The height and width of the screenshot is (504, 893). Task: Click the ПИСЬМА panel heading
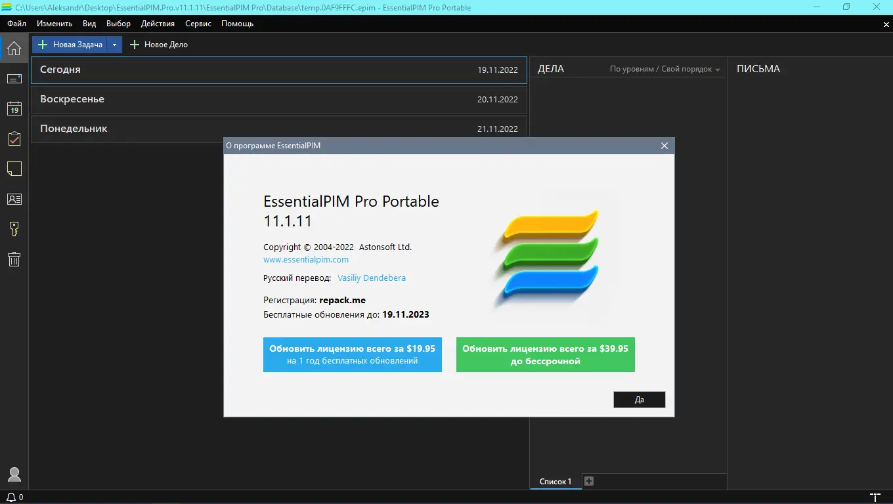[x=758, y=69]
